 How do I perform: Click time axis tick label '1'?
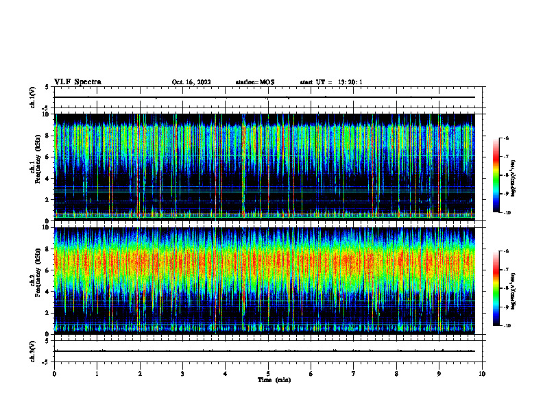(x=97, y=374)
